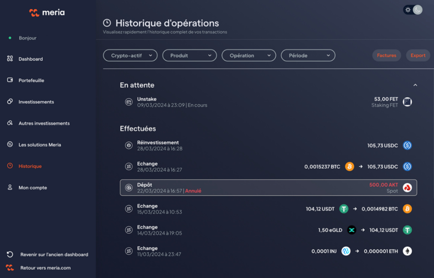Screen dimensions: 434x278
Task: Click the AKT token icon in Dépôt row
Action: click(407, 188)
